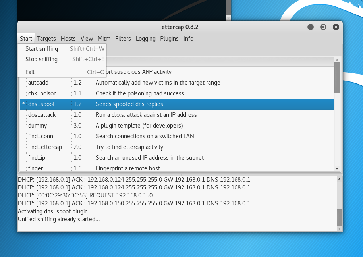Open the Plugins menu

point(169,39)
